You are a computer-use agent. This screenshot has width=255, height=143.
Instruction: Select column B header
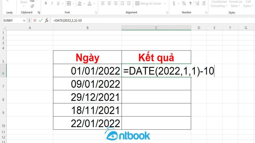click(87, 28)
